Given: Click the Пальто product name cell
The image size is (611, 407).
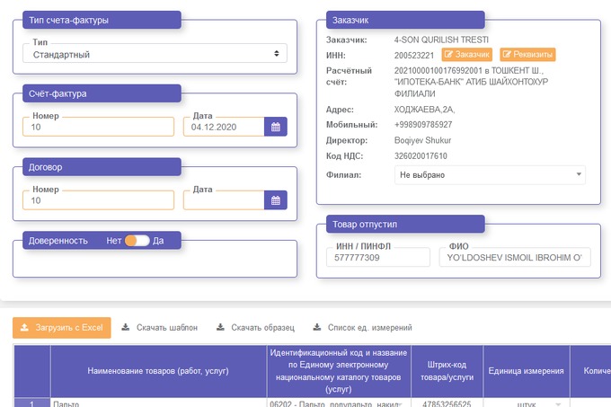Looking at the screenshot, I should pos(158,403).
